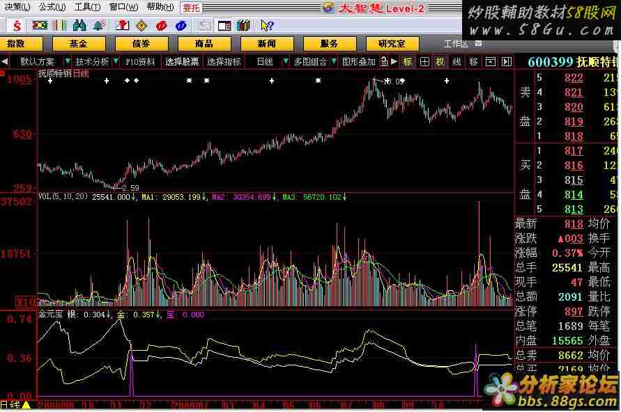621x412 pixels.
Task: Switch to the 债券 tab
Action: click(x=141, y=43)
